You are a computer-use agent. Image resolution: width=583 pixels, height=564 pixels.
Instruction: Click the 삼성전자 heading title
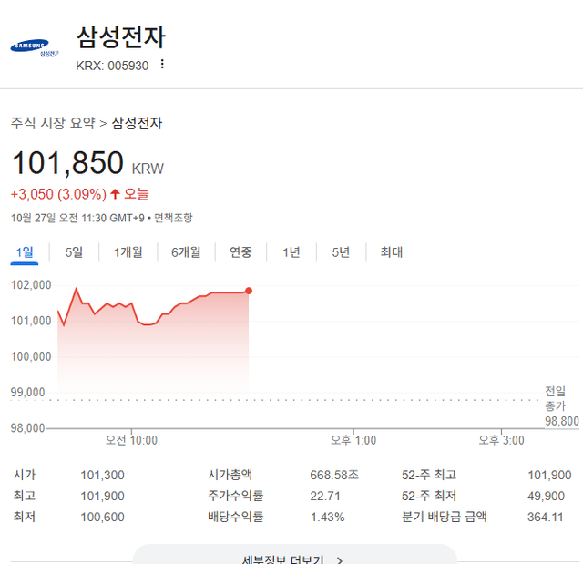120,37
